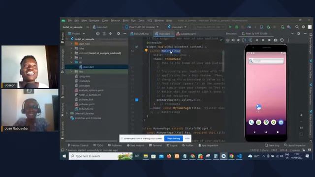Viewport: 315px width, 177px height.
Task: Take an emulator screenshot with the camera icon
Action: [276, 40]
